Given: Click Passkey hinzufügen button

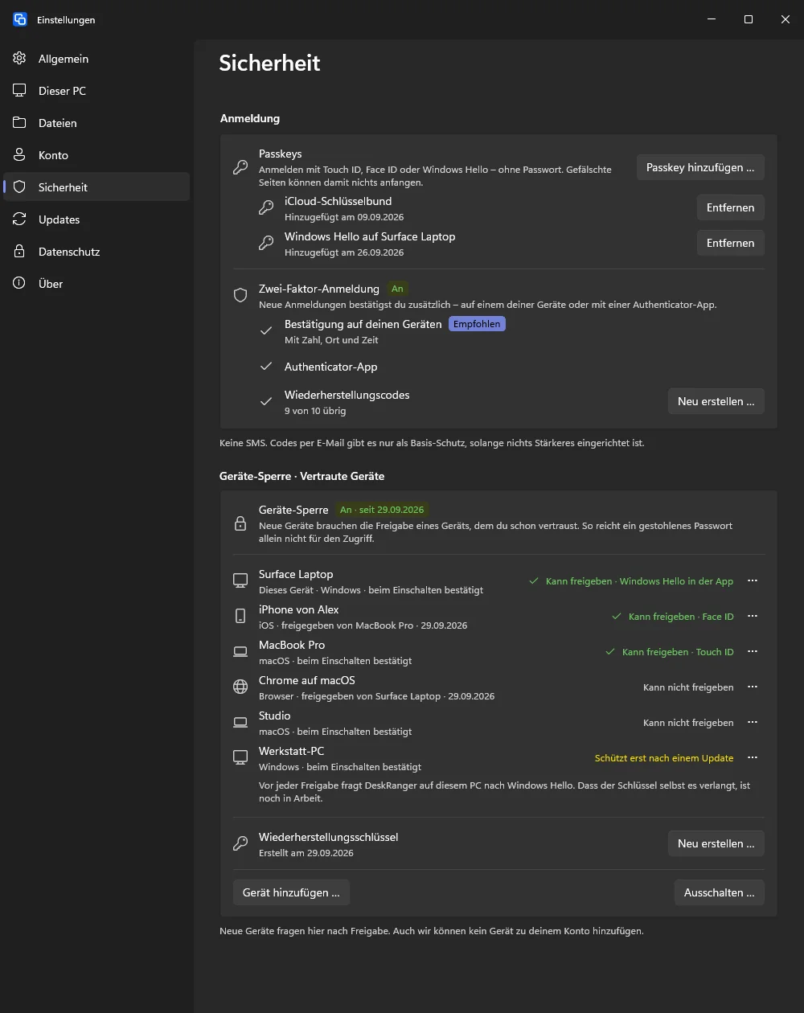Looking at the screenshot, I should (x=700, y=167).
